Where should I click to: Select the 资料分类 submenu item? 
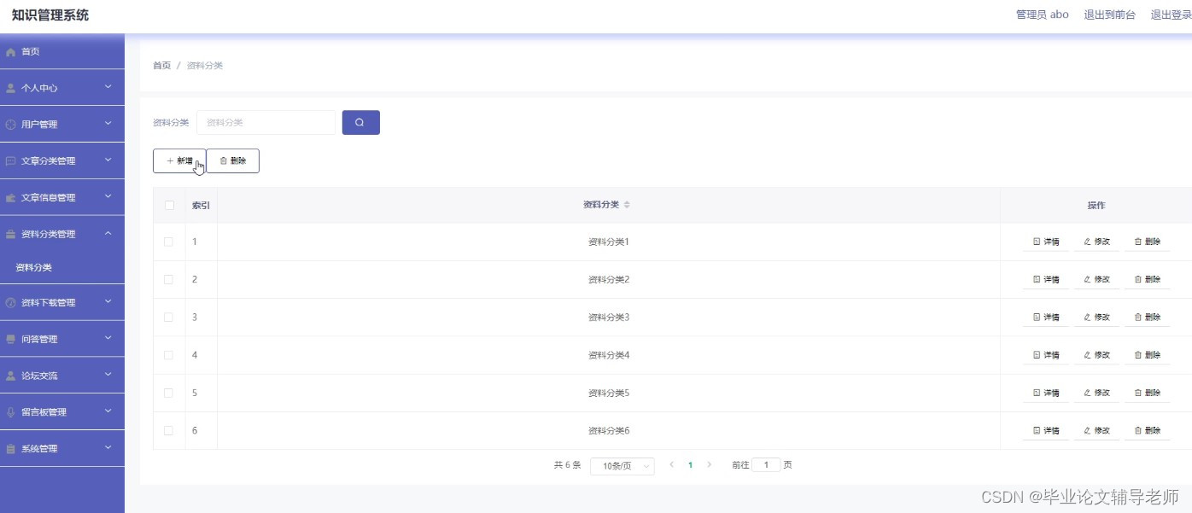click(x=34, y=267)
